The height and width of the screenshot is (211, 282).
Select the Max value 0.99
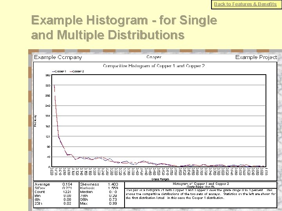tap(113, 203)
